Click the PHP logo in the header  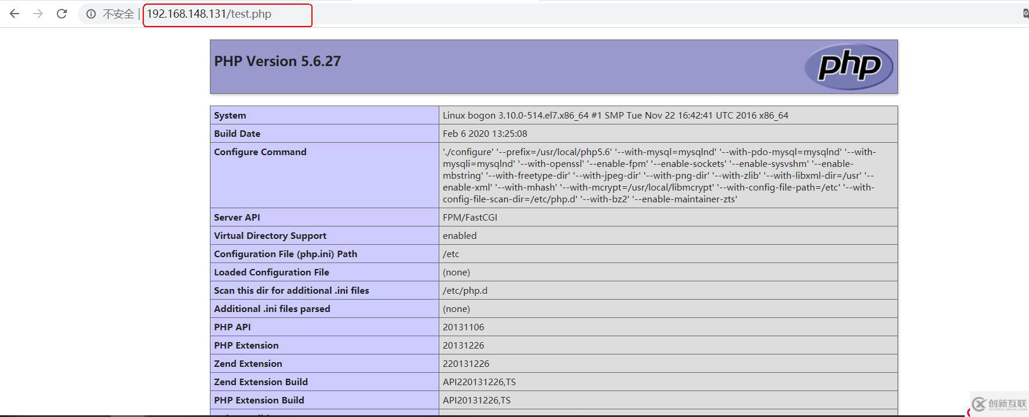(849, 67)
